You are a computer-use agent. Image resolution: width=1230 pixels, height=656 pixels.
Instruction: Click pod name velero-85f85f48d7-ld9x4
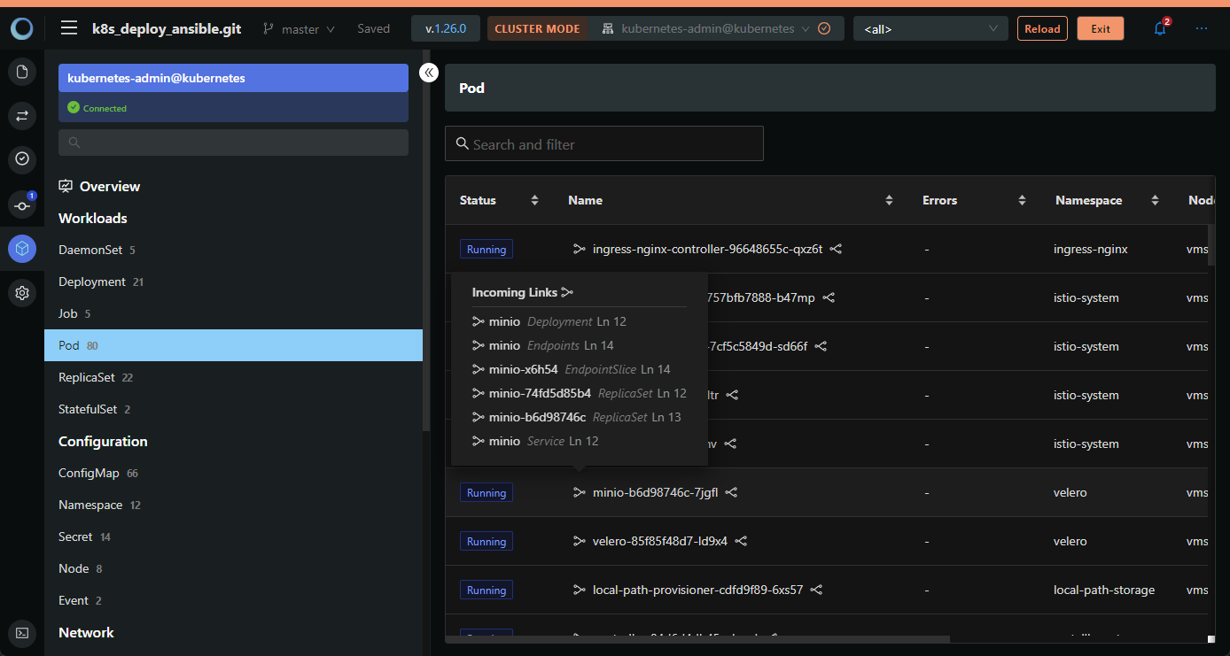tap(660, 542)
